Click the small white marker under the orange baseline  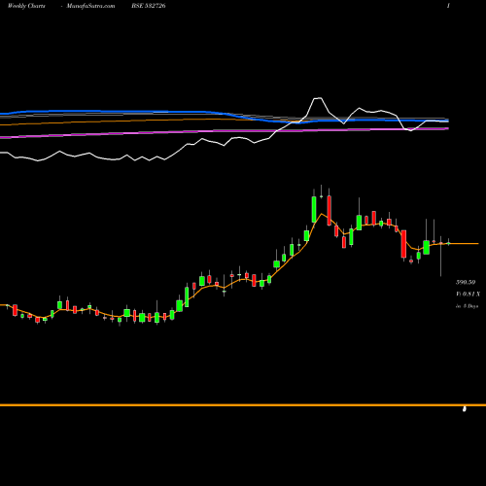click(x=465, y=409)
